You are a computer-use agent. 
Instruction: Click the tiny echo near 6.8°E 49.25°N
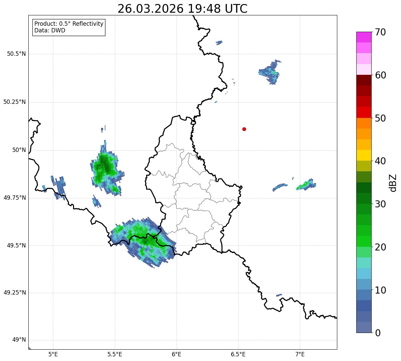click(x=279, y=295)
